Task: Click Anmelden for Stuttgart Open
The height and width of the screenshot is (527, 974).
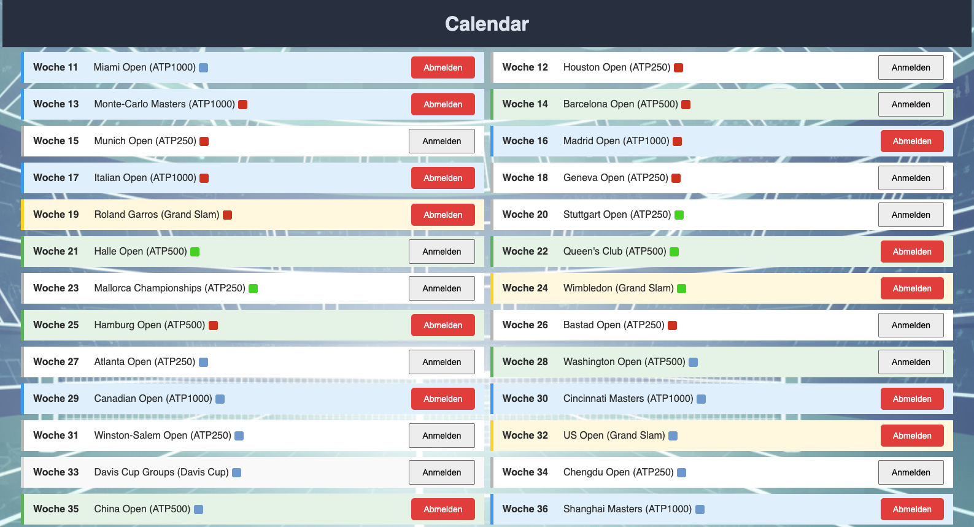Action: click(x=911, y=215)
